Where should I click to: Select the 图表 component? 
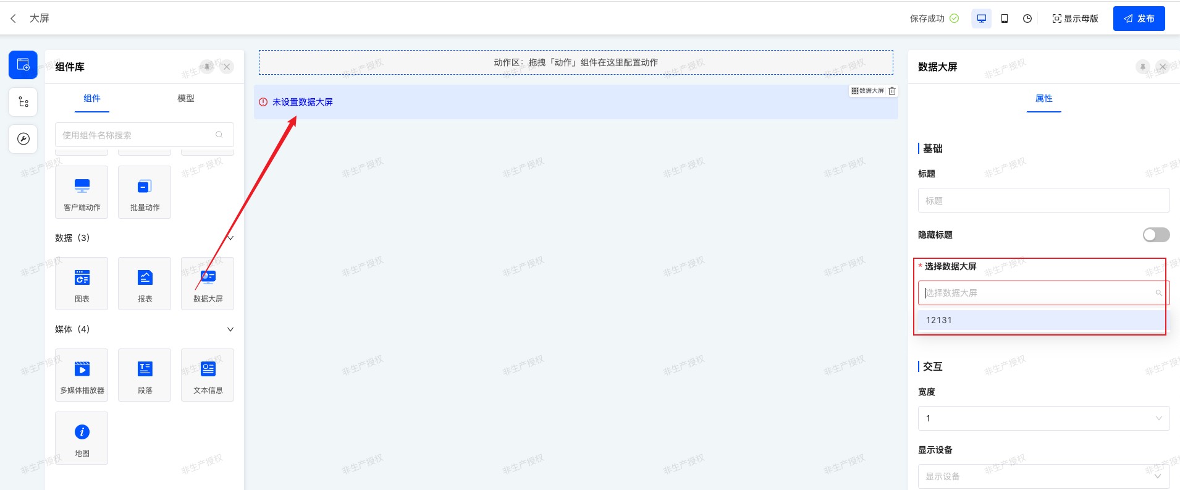point(82,284)
